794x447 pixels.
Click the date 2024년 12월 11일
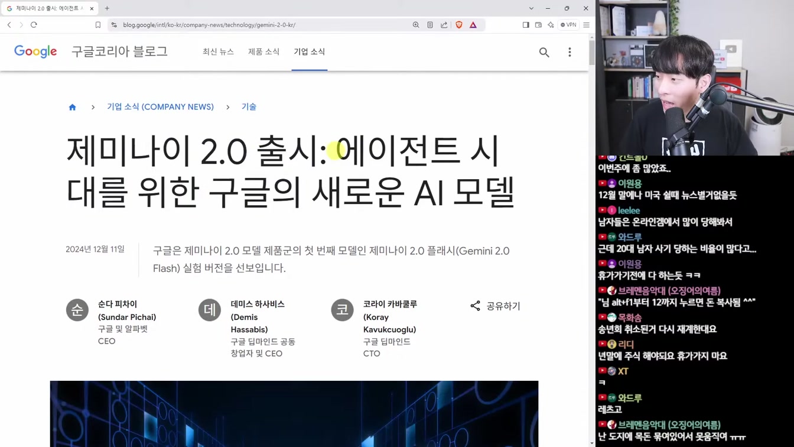(x=95, y=250)
